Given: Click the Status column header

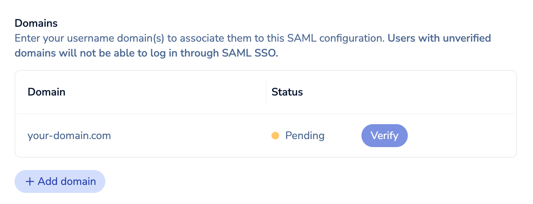Looking at the screenshot, I should [287, 92].
